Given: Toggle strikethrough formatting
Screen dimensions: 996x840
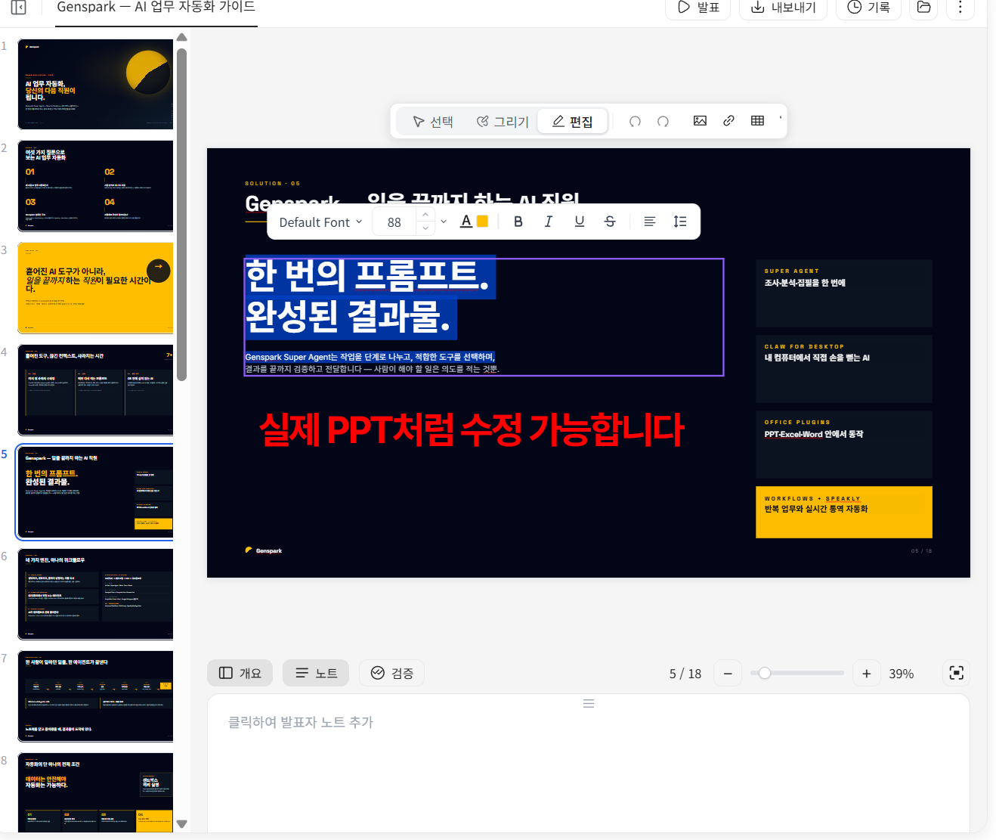Looking at the screenshot, I should pos(610,222).
